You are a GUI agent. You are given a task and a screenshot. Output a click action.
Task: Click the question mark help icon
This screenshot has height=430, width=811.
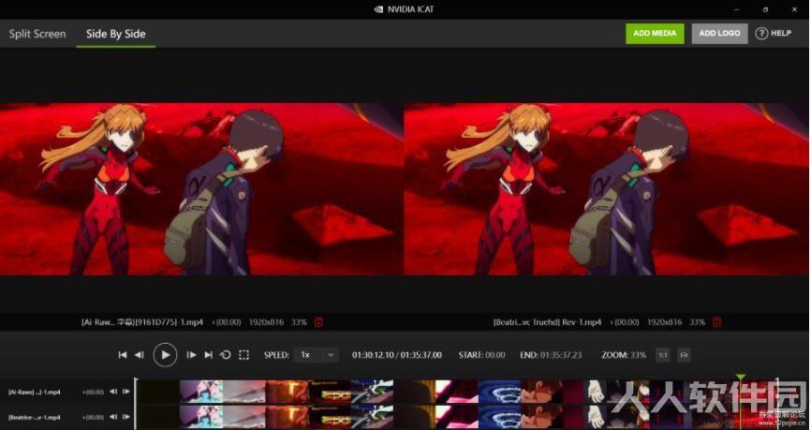pos(761,33)
